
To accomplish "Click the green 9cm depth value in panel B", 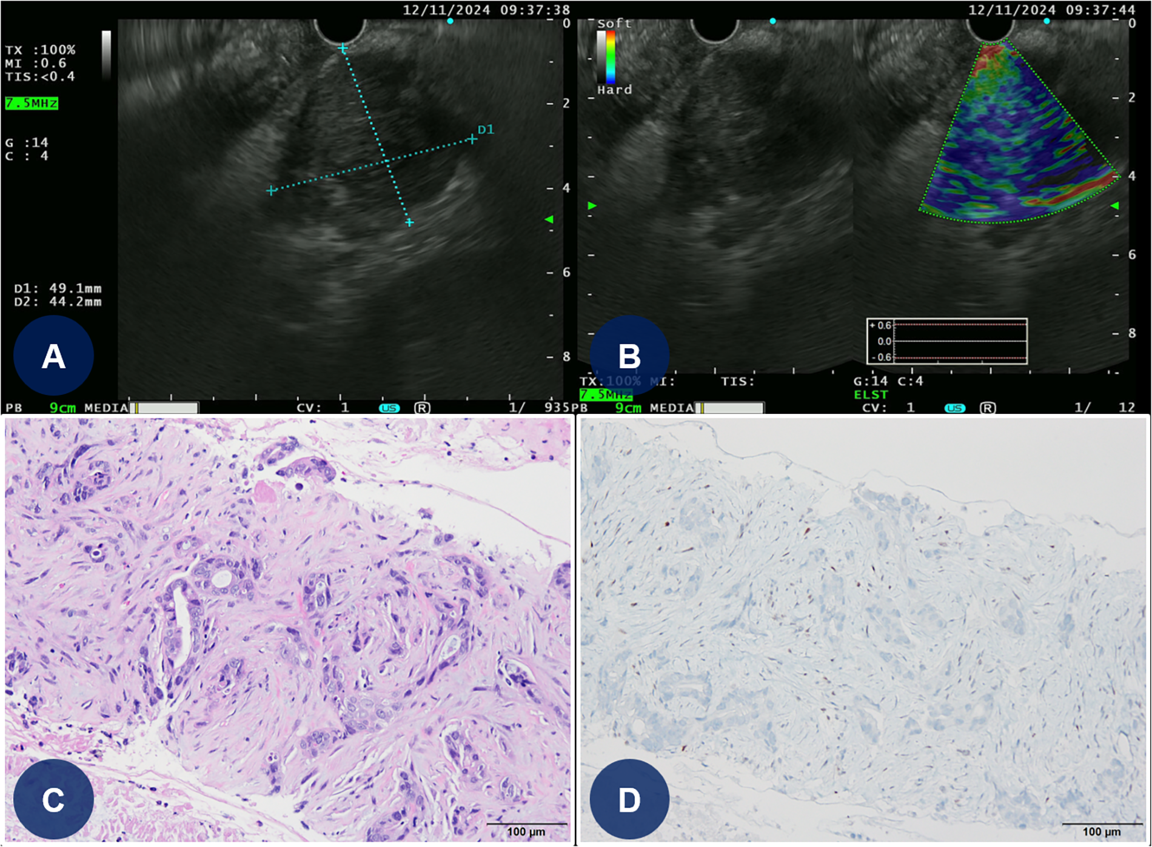I will (x=628, y=408).
